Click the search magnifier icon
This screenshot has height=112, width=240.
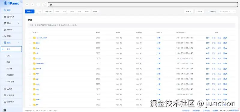(234, 11)
